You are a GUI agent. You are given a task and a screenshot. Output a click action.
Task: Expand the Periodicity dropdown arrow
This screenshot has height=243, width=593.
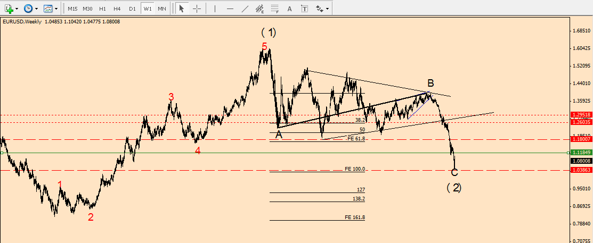click(36, 9)
